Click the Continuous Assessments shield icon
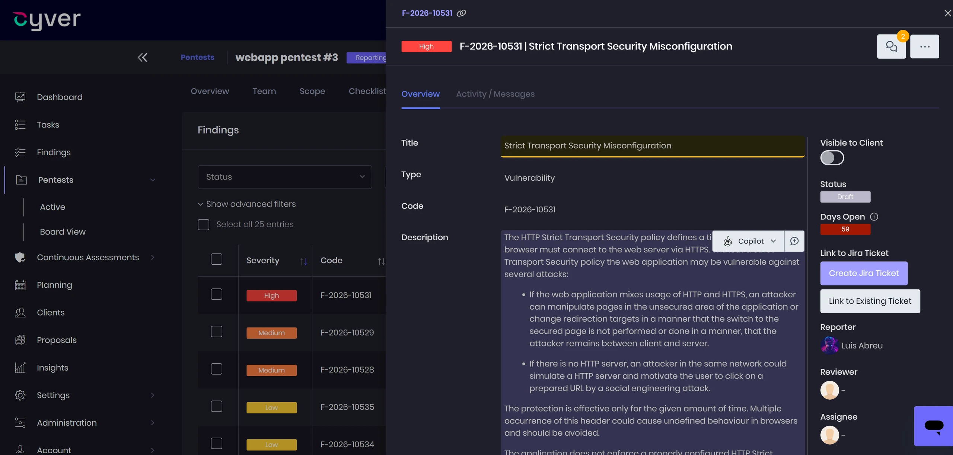Viewport: 953px width, 455px height. pyautogui.click(x=20, y=257)
